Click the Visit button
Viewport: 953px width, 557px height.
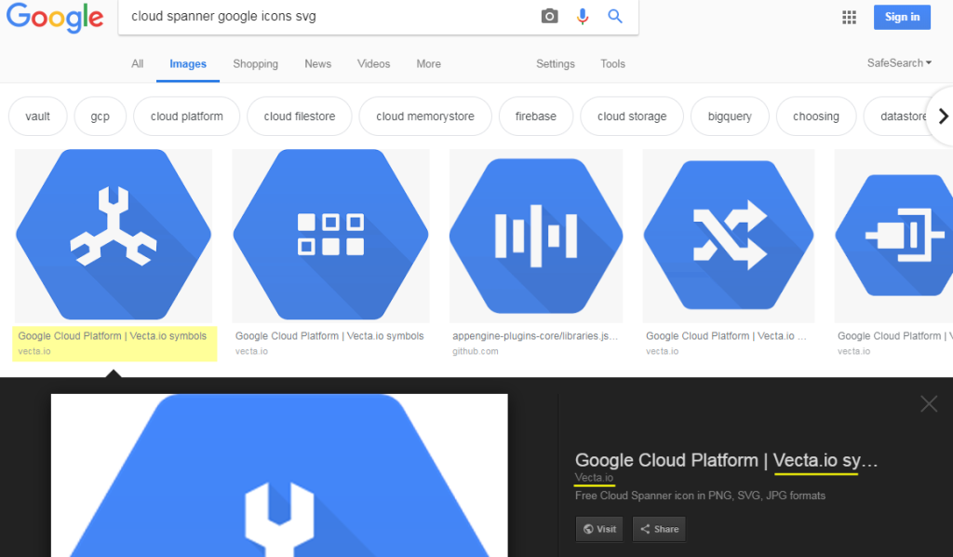coord(599,529)
